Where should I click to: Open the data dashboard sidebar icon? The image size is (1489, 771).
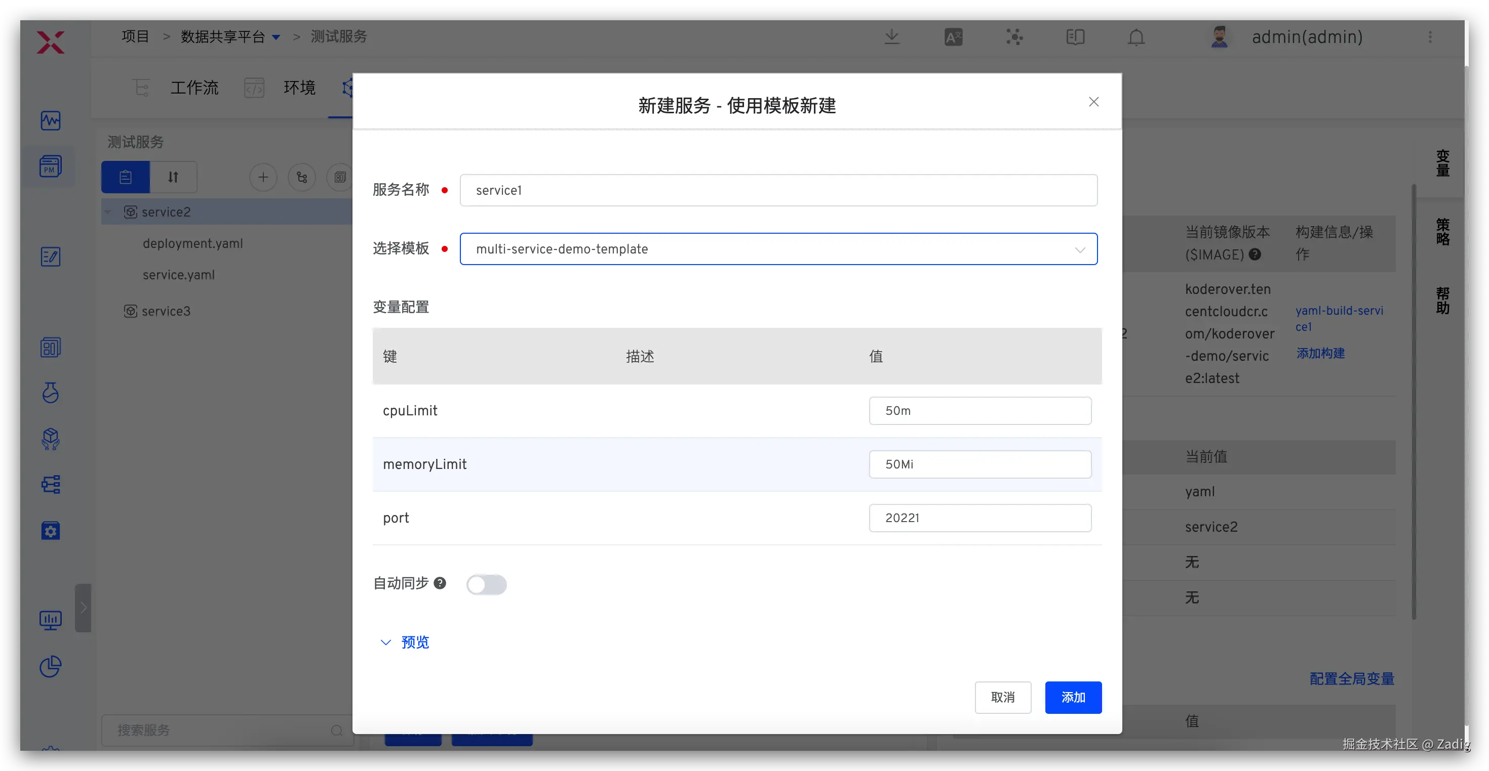tap(50, 620)
